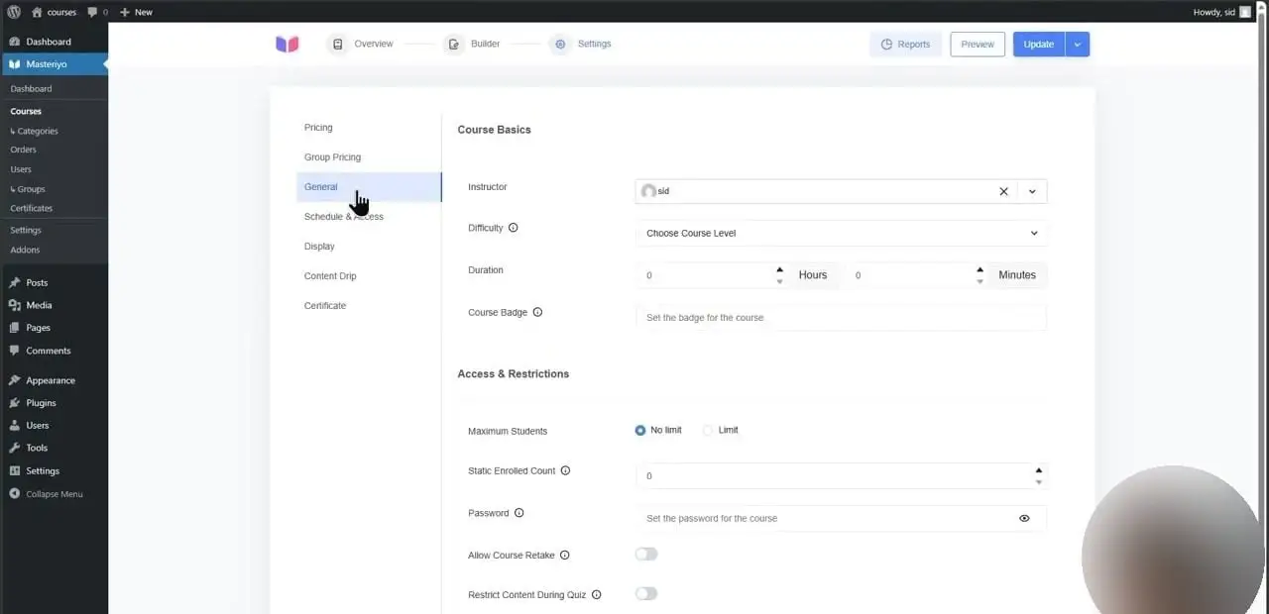Click the Course Badge info icon

[x=537, y=312]
